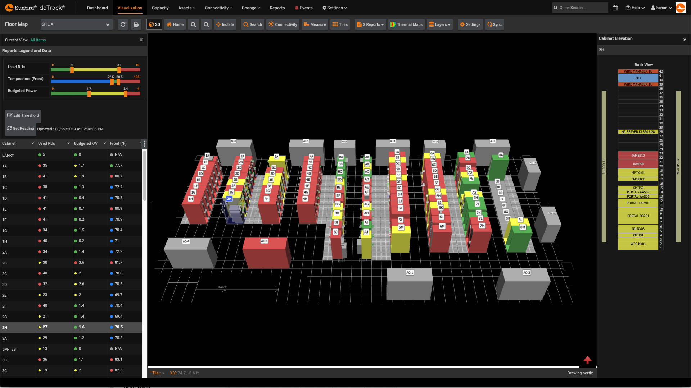691x388 pixels.
Task: Click the Edit Threshold button
Action: click(x=23, y=115)
